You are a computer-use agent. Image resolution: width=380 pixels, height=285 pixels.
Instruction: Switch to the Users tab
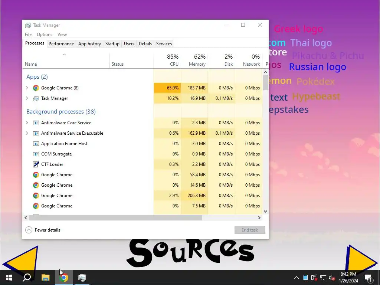point(129,44)
